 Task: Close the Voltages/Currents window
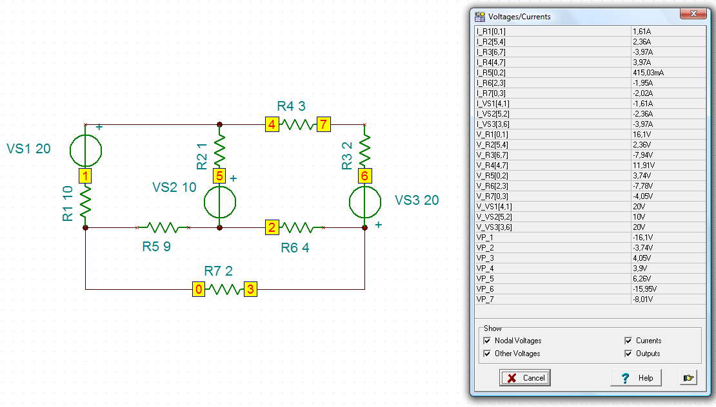pos(693,14)
